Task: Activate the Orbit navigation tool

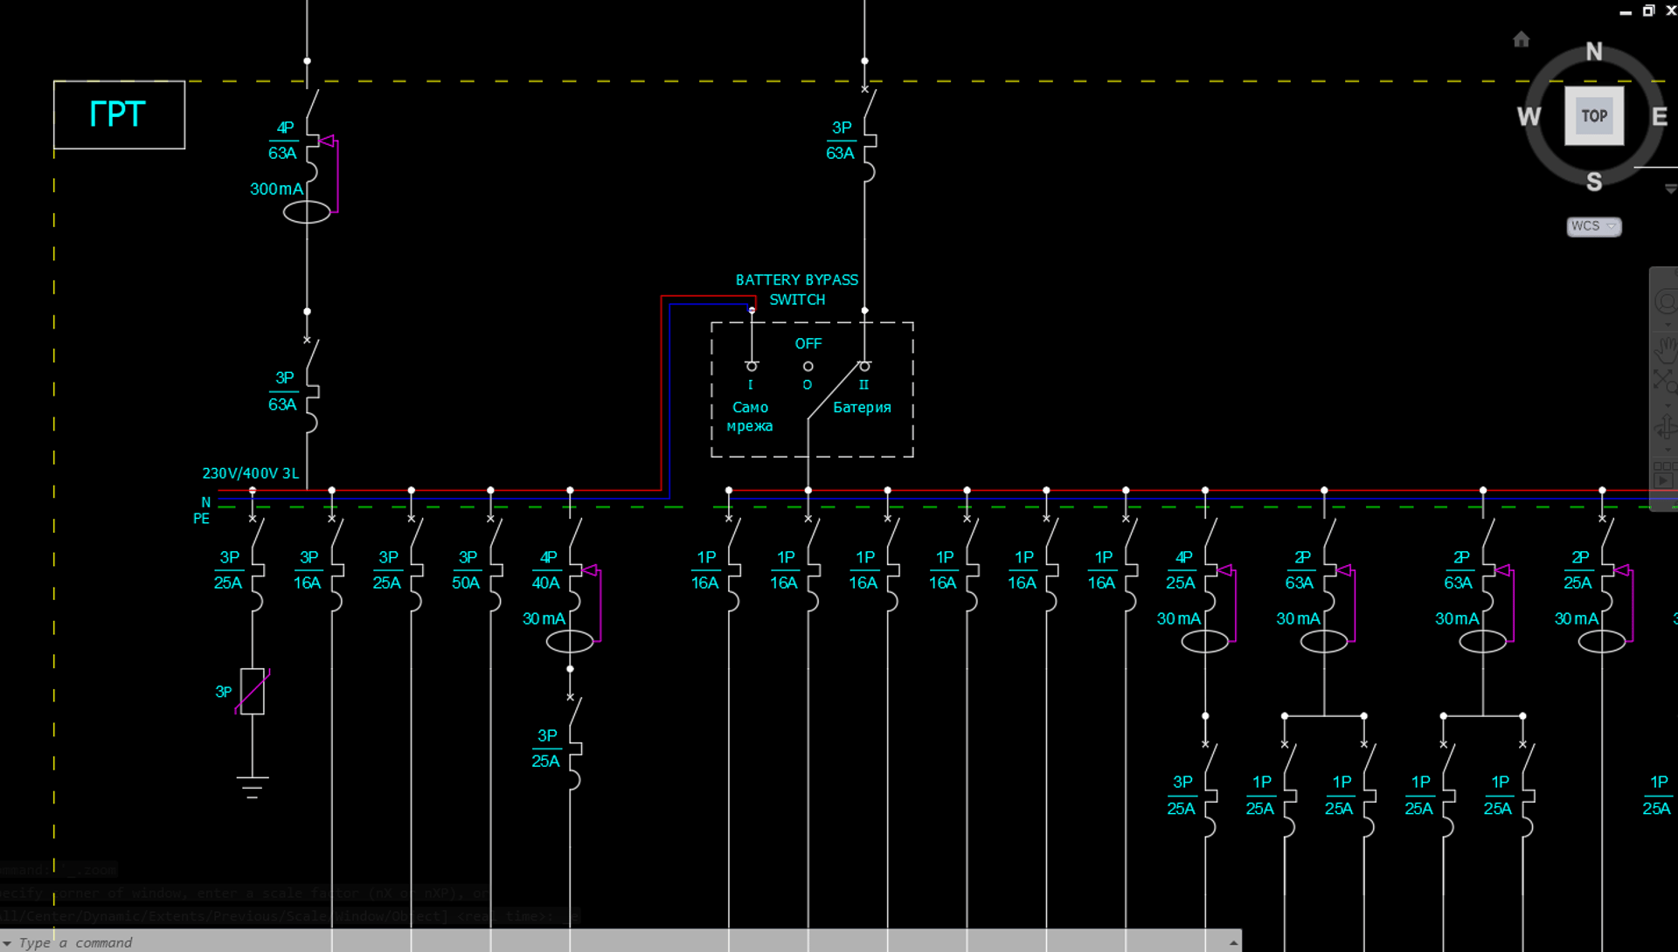Action: 1666,428
